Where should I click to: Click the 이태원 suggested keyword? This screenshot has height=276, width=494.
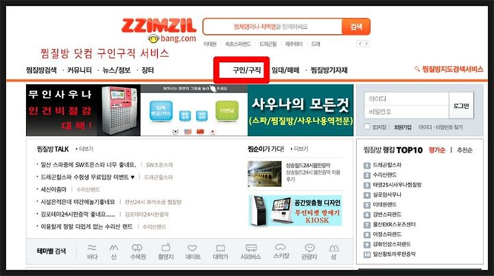click(210, 44)
